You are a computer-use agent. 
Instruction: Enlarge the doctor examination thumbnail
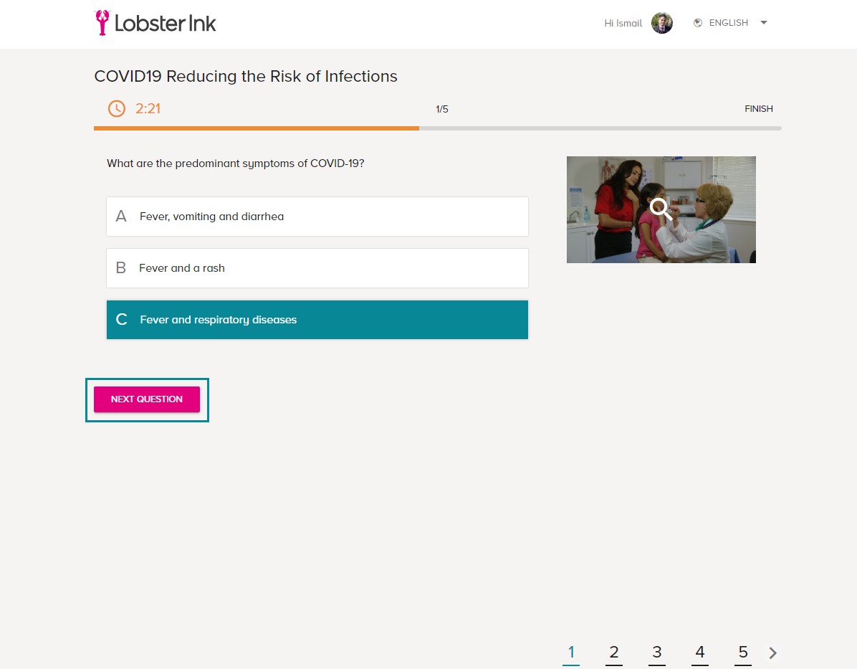click(661, 209)
